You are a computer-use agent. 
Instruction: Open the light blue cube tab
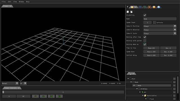(x=159, y=7)
